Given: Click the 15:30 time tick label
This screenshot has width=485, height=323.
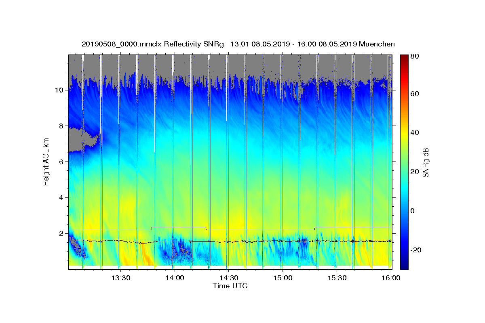Looking at the screenshot, I should (337, 278).
